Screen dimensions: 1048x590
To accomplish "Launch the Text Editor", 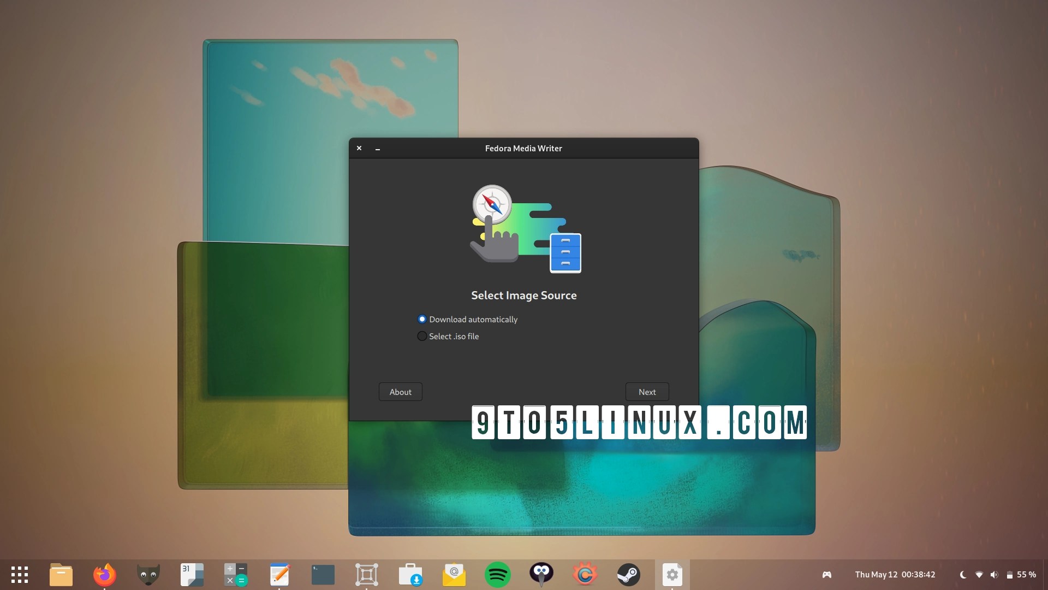I will pos(279,575).
